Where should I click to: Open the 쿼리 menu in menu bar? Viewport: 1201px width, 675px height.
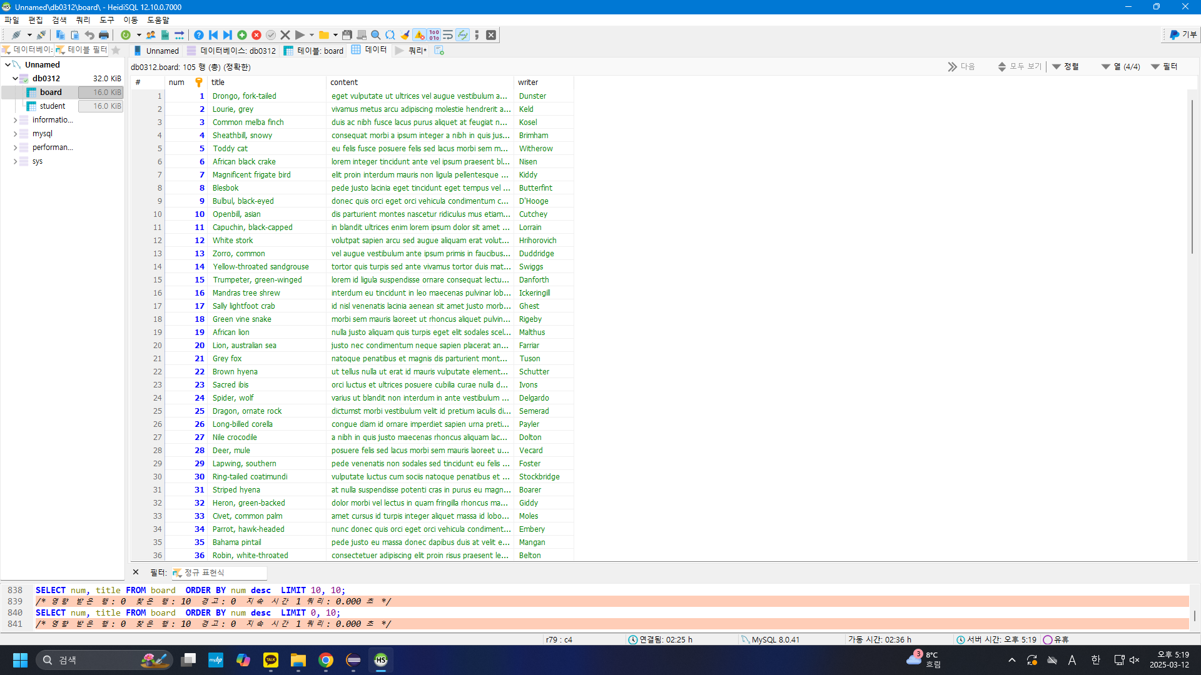point(83,20)
